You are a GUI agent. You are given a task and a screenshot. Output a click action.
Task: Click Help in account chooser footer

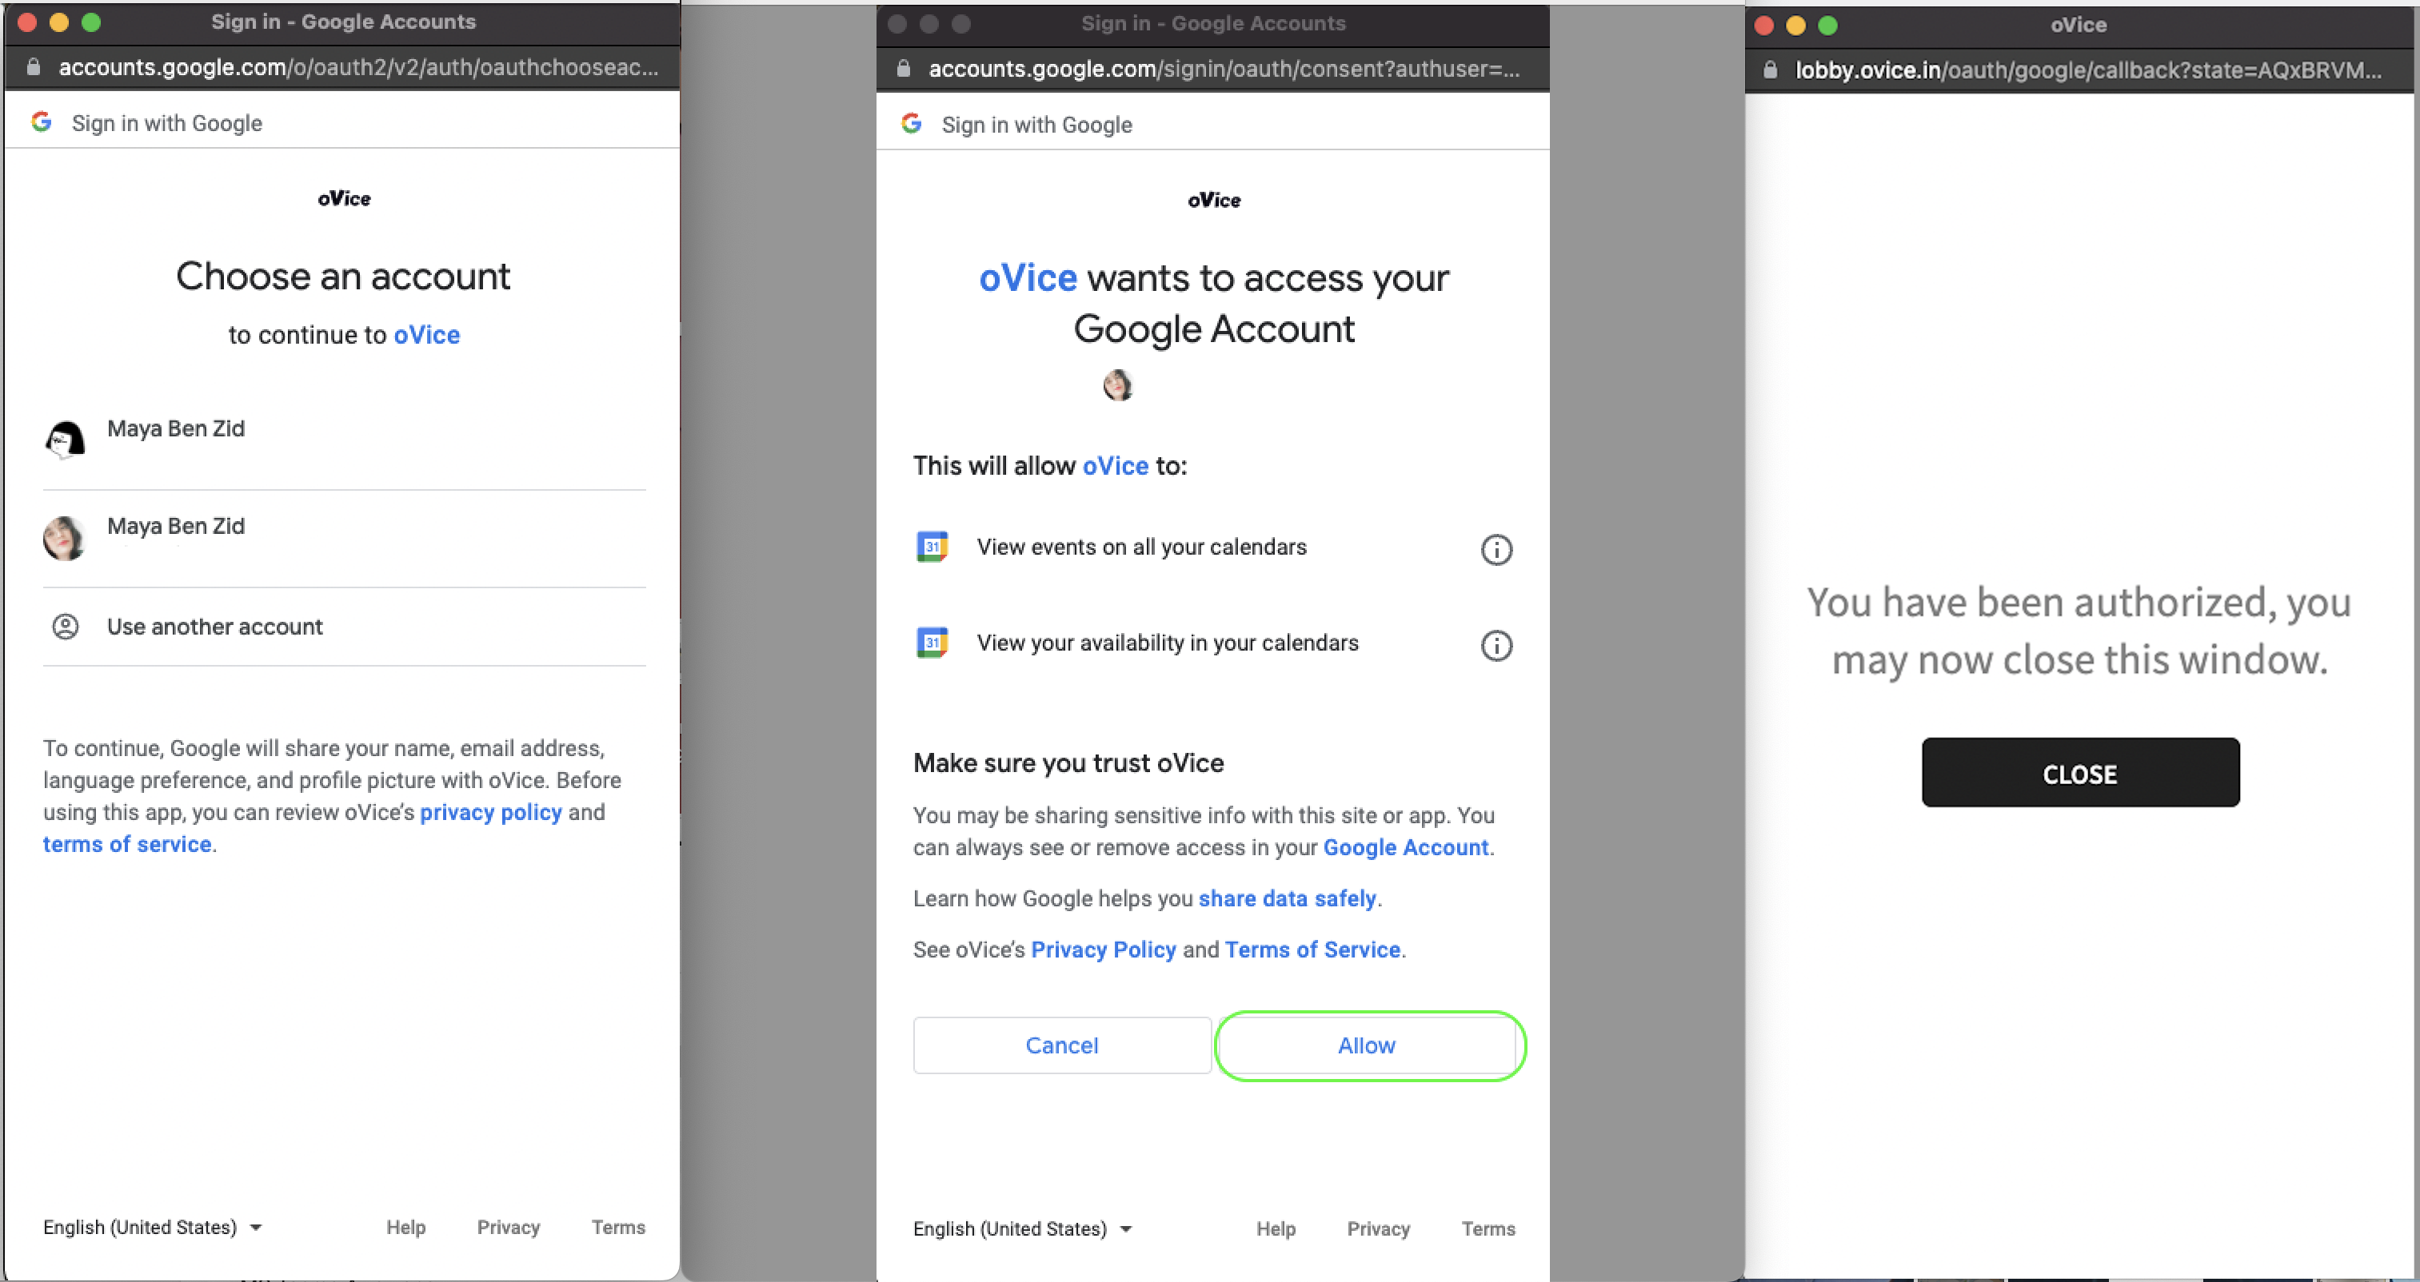[405, 1227]
